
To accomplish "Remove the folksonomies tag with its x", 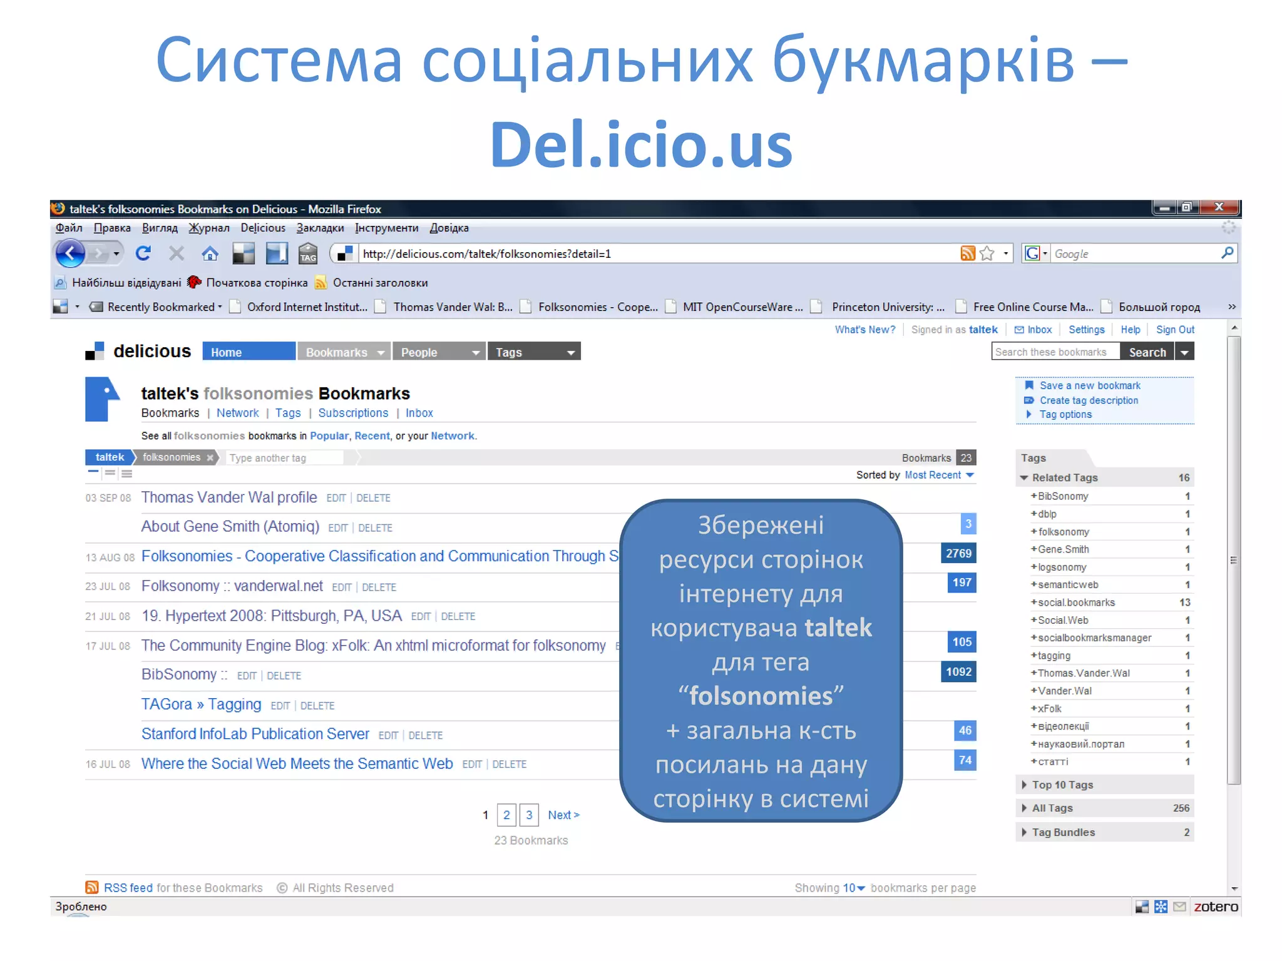I will coord(210,458).
